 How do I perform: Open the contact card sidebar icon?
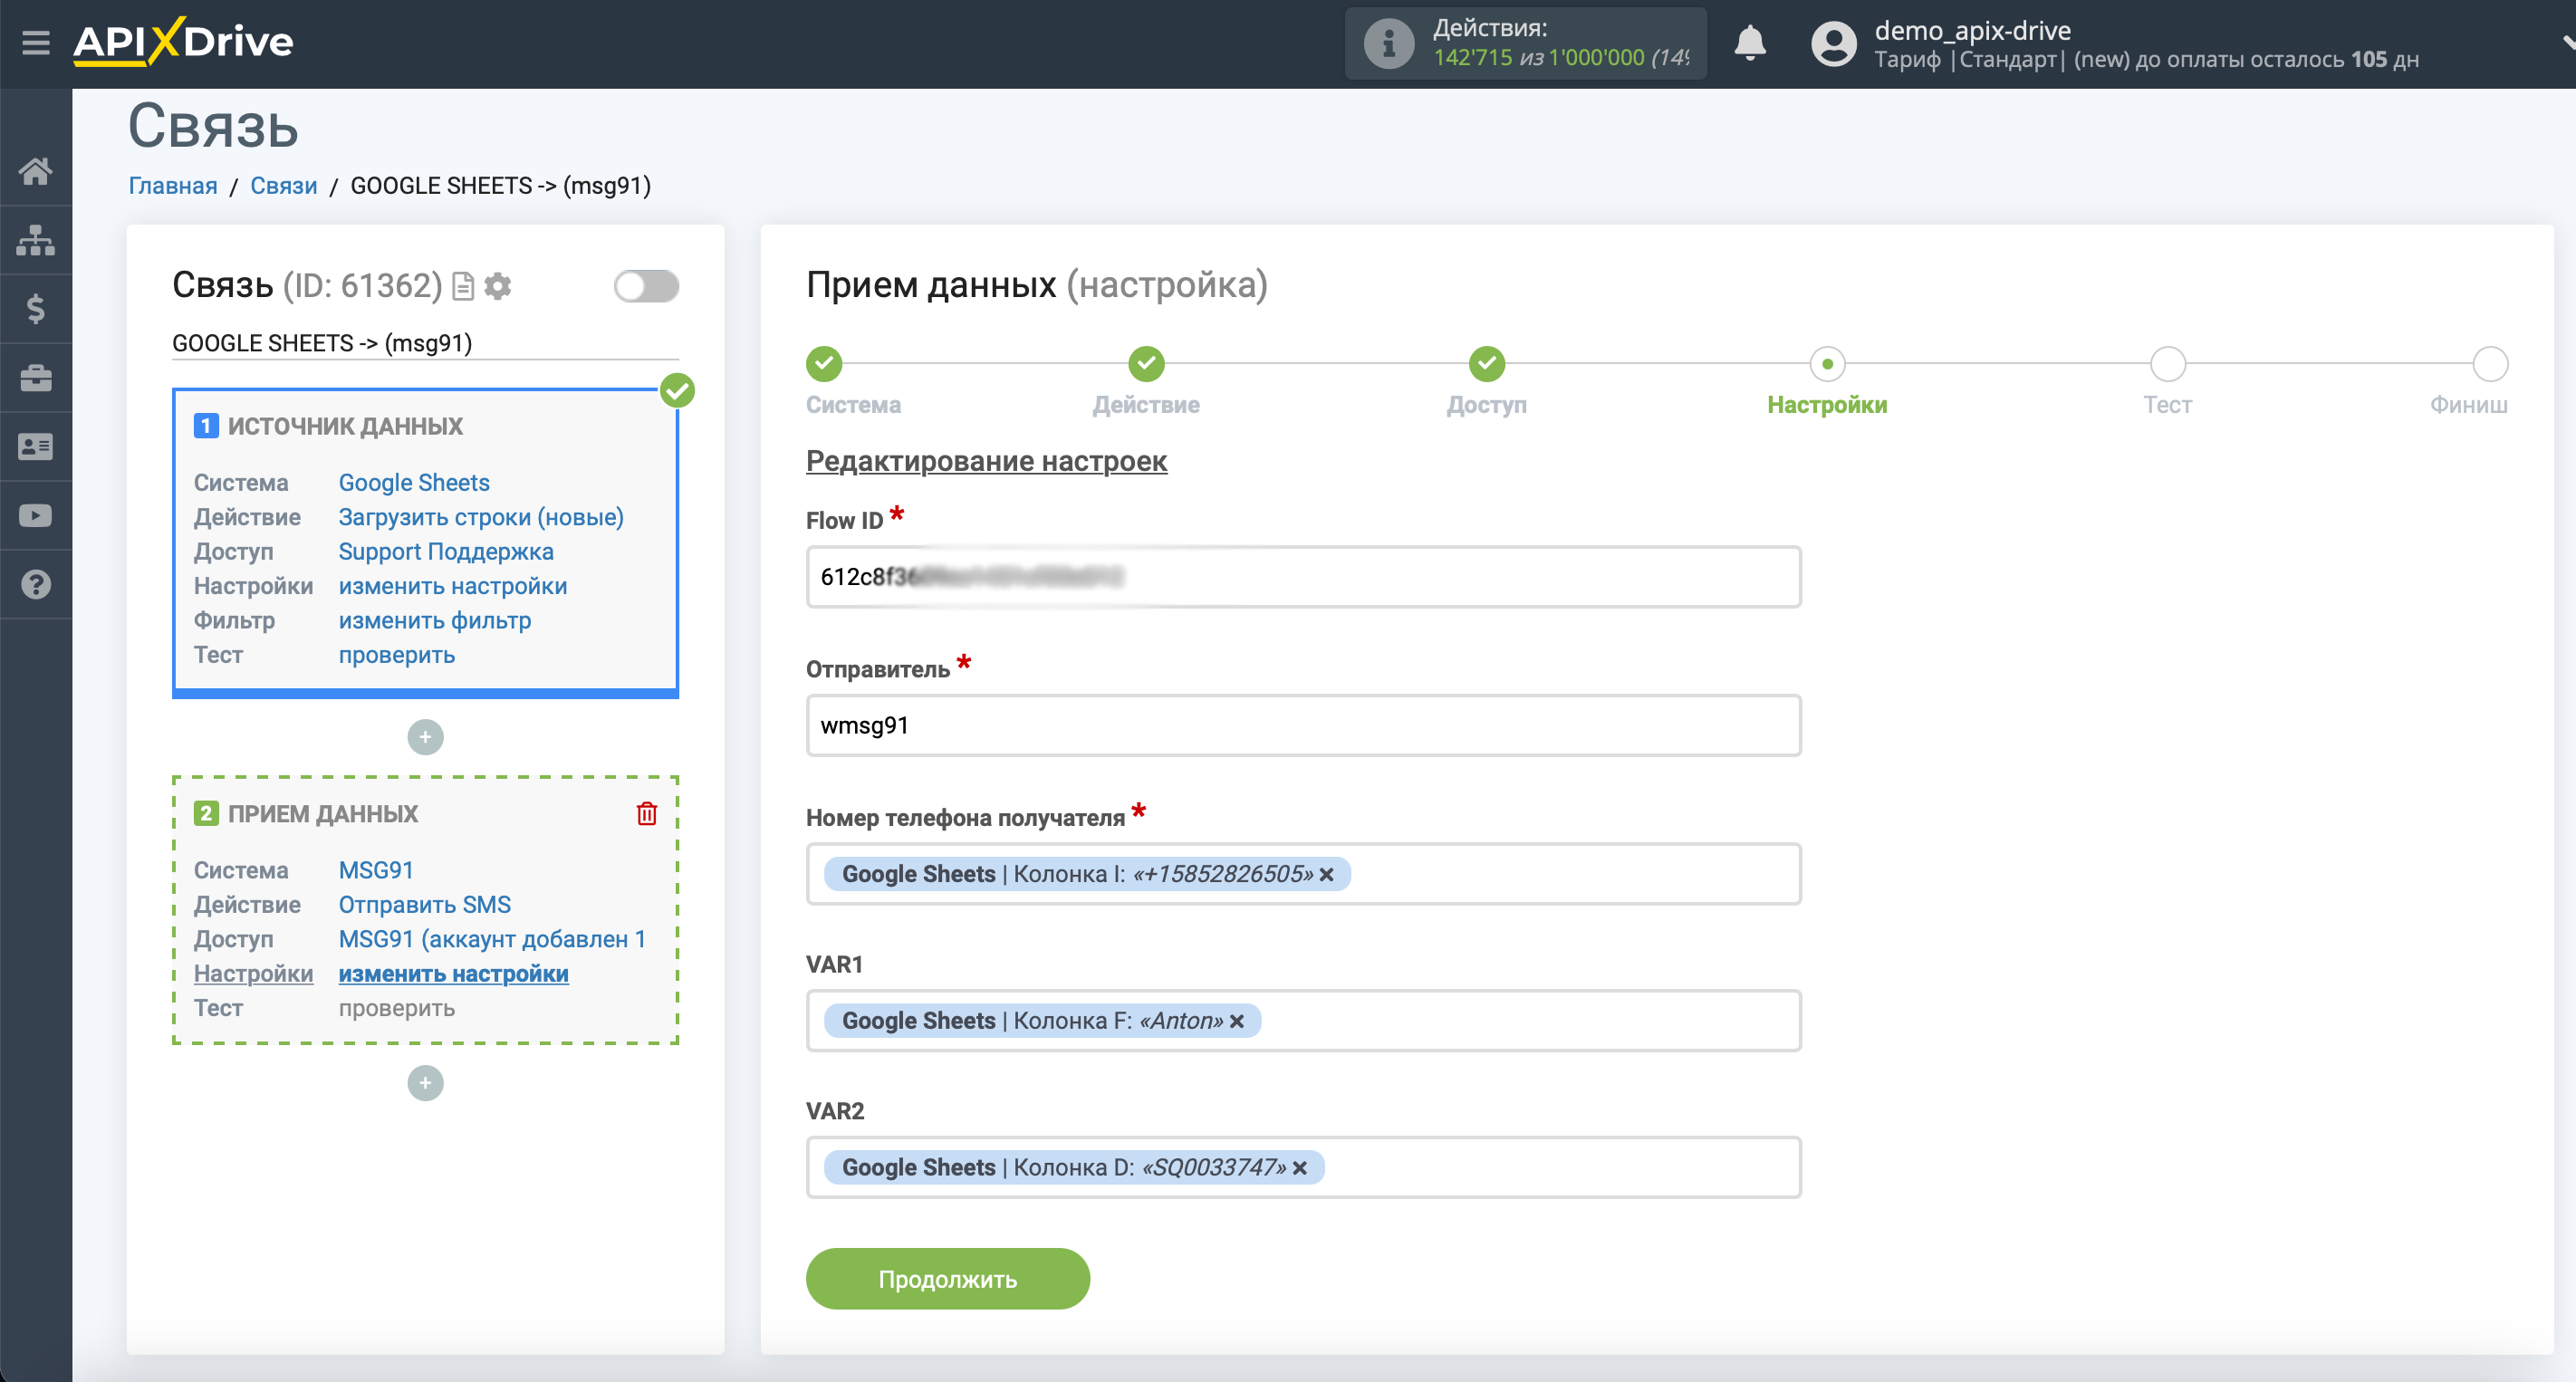(36, 447)
